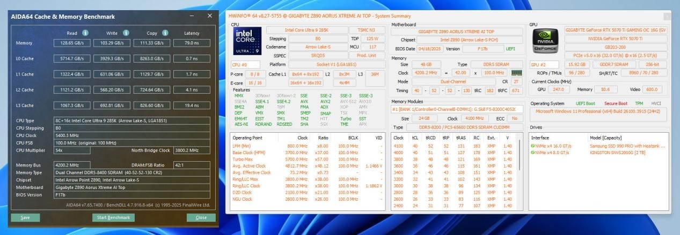This screenshot has width=680, height=235.
Task: Click the Secure Boot label
Action: (x=615, y=103)
